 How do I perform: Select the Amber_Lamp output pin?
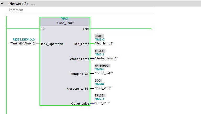80,59
